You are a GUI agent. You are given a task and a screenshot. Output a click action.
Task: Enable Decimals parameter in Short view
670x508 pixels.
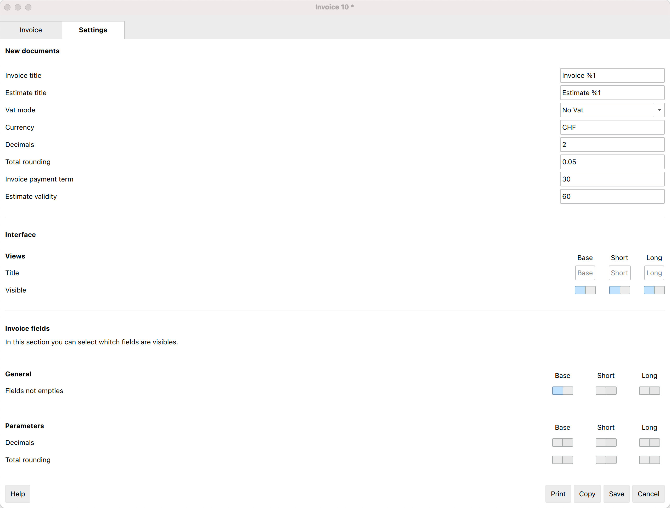pos(606,443)
